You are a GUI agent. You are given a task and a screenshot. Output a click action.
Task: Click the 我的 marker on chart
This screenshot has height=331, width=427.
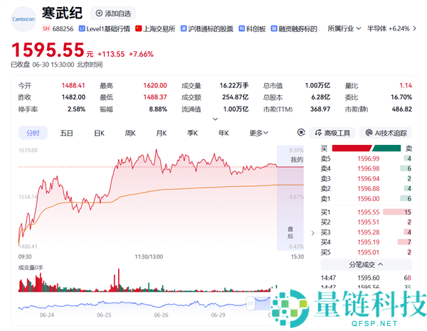tap(297, 160)
